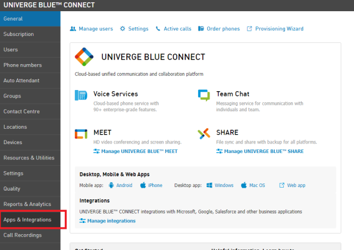Click the Active calls phone handset icon

pos(158,29)
